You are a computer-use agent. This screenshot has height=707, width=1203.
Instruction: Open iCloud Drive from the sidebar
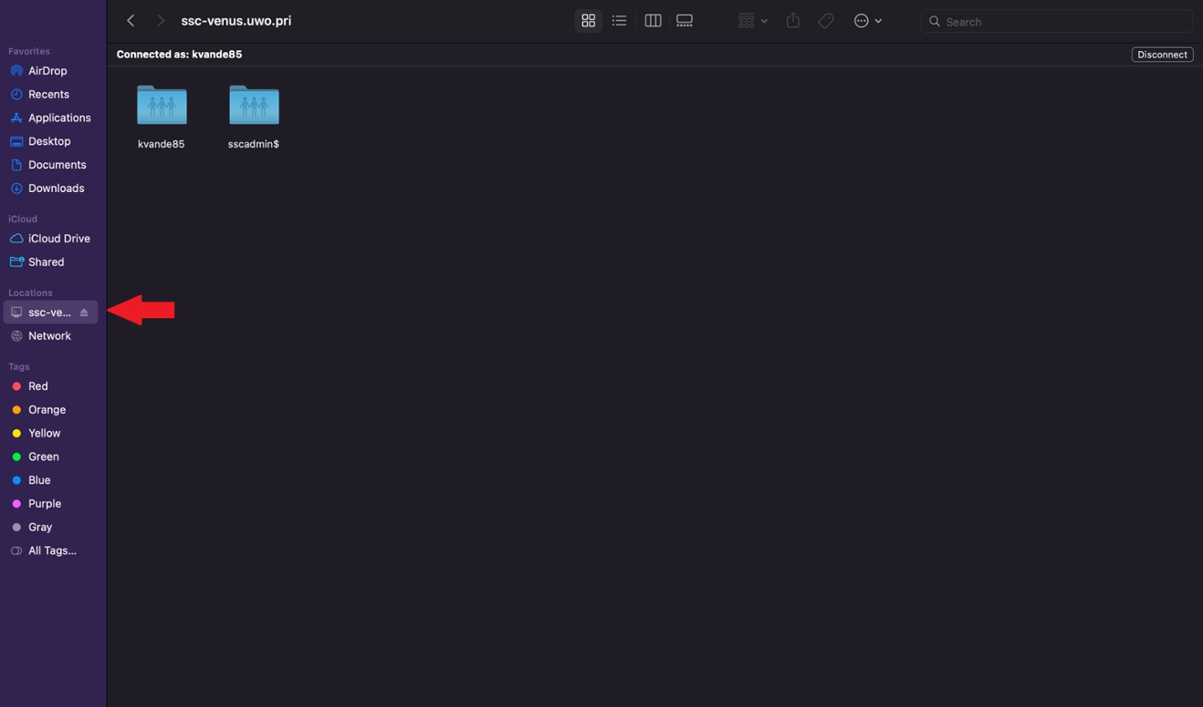[x=59, y=238]
